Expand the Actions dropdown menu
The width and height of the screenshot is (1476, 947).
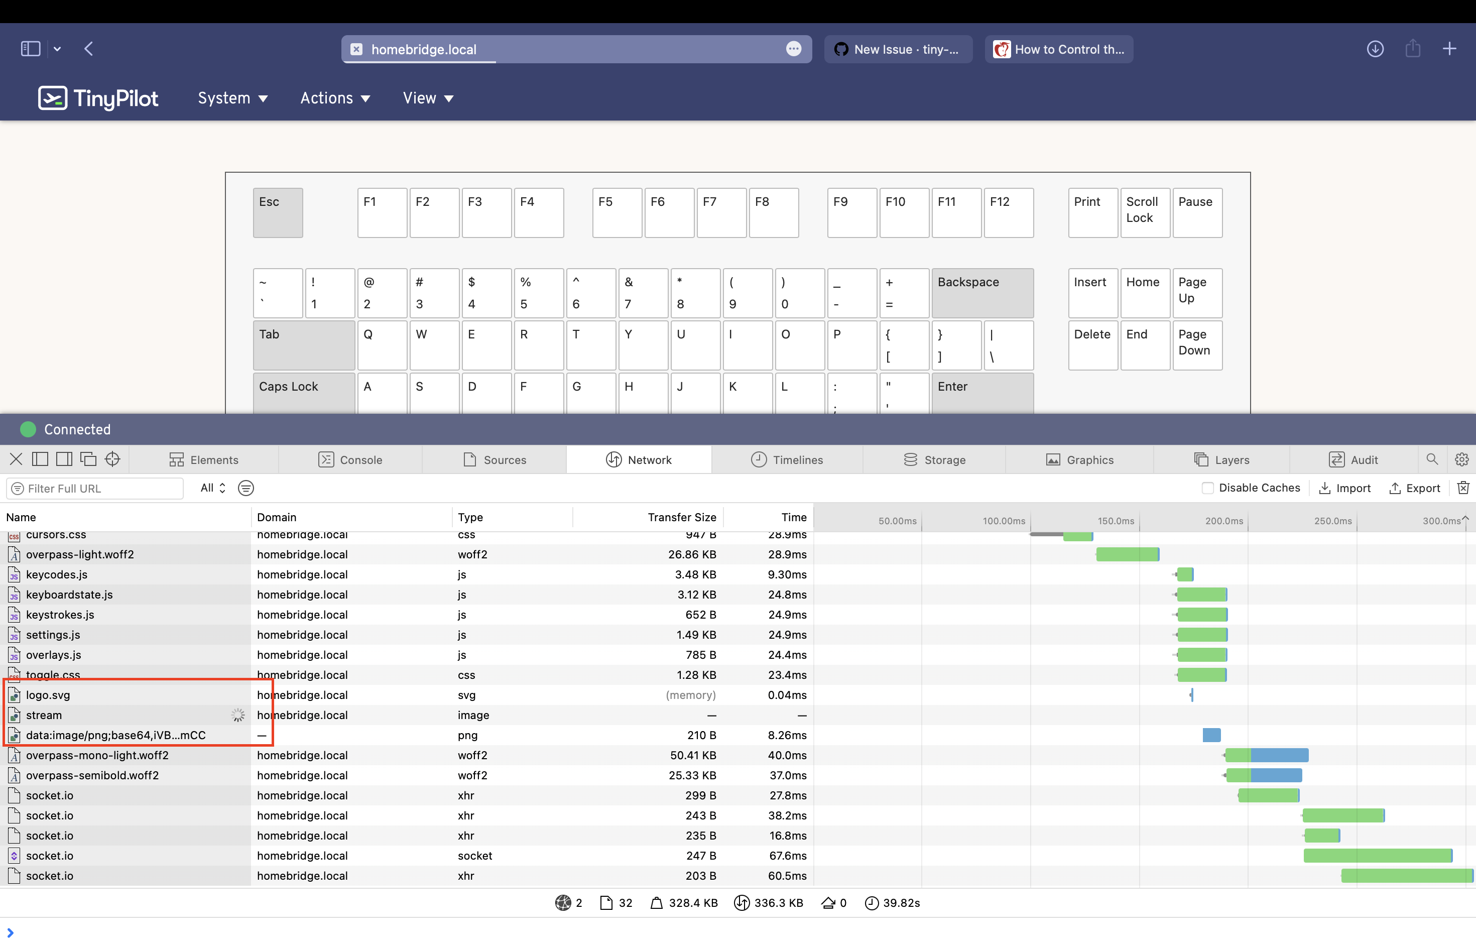pos(335,98)
